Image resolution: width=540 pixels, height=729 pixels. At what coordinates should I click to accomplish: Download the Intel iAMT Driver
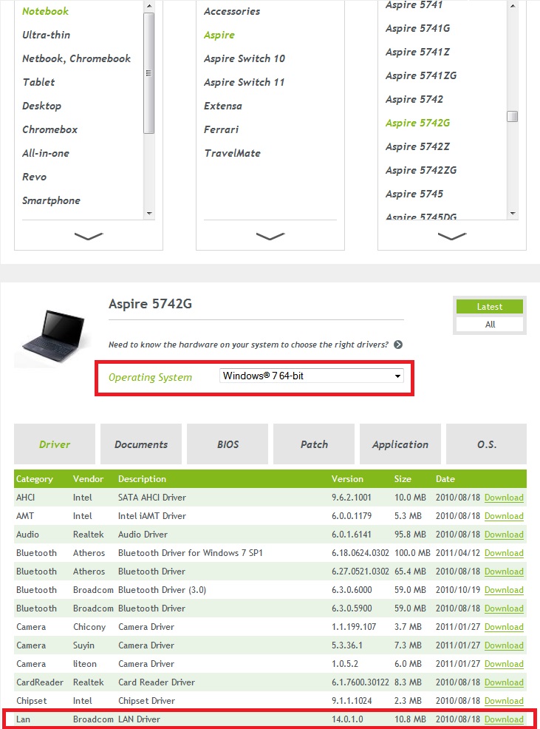[504, 516]
